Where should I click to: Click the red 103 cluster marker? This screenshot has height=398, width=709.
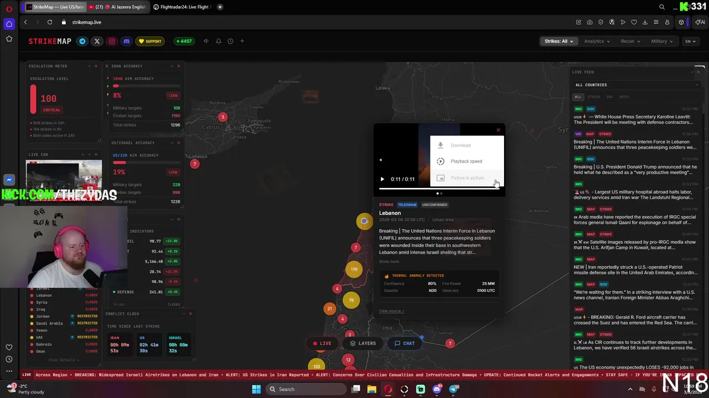[316, 365]
